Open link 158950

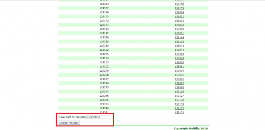(179, 62)
